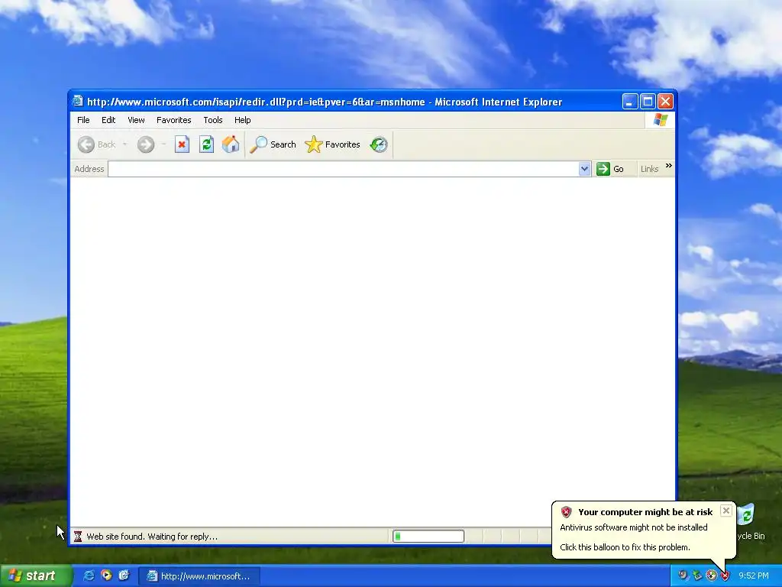
Task: Click the page icon in the IE title bar
Action: point(78,102)
